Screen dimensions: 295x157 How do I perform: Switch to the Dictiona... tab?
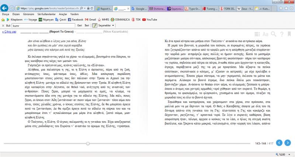click(x=157, y=8)
